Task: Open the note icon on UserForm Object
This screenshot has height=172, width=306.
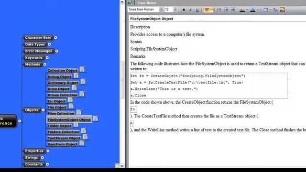Action: (82, 143)
